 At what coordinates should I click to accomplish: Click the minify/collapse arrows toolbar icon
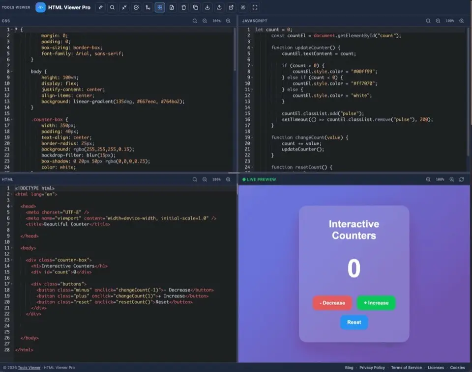(x=124, y=7)
